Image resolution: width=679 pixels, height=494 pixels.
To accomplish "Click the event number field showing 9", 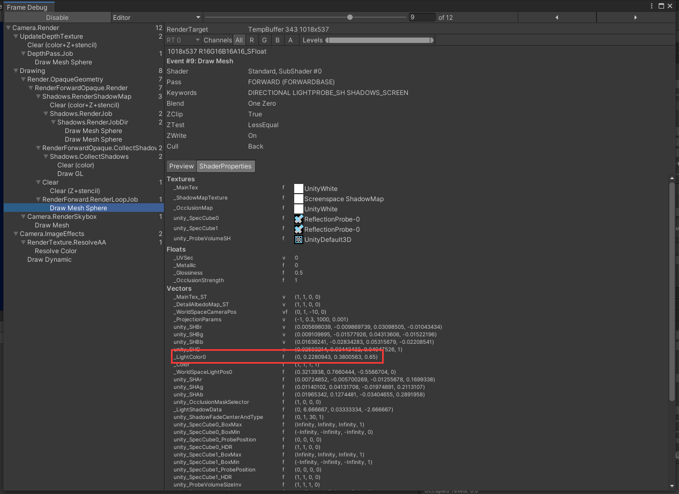I will pos(422,17).
